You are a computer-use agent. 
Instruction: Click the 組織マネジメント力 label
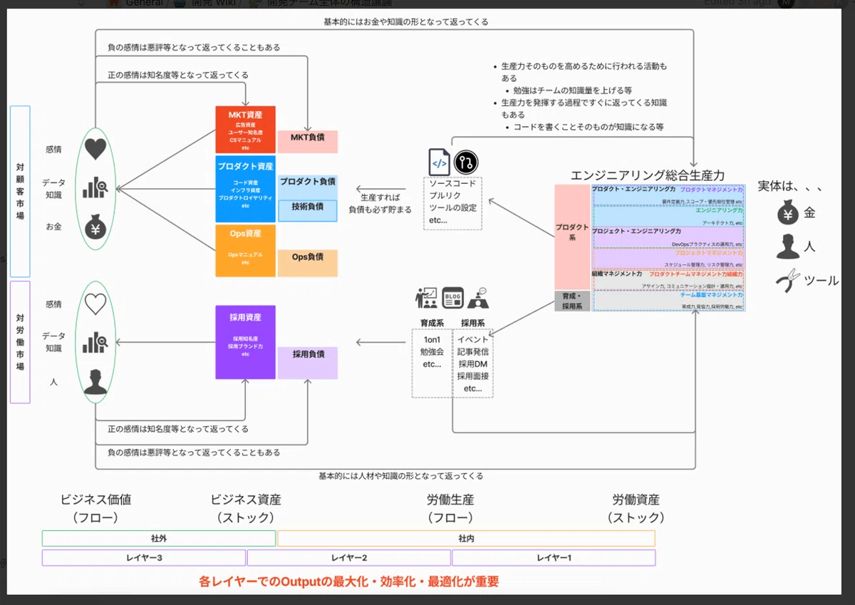pyautogui.click(x=617, y=273)
